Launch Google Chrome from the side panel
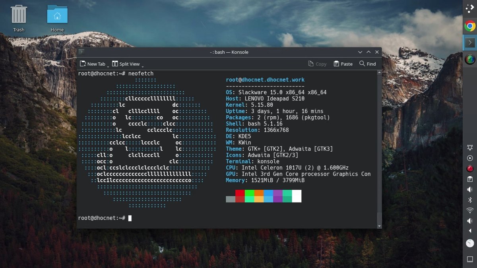The image size is (477, 268). (x=470, y=26)
